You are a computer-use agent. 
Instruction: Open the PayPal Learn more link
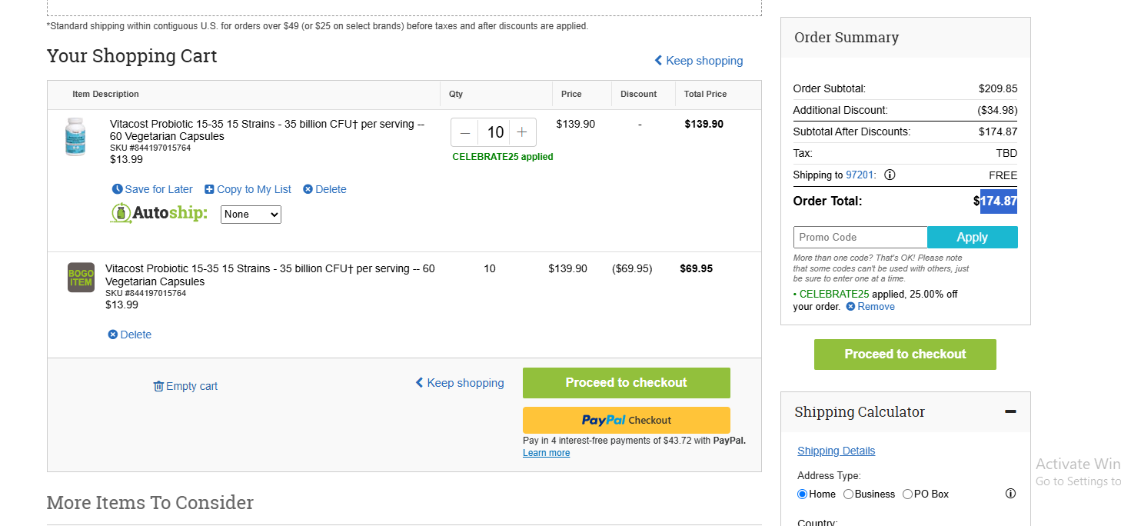[x=546, y=453]
